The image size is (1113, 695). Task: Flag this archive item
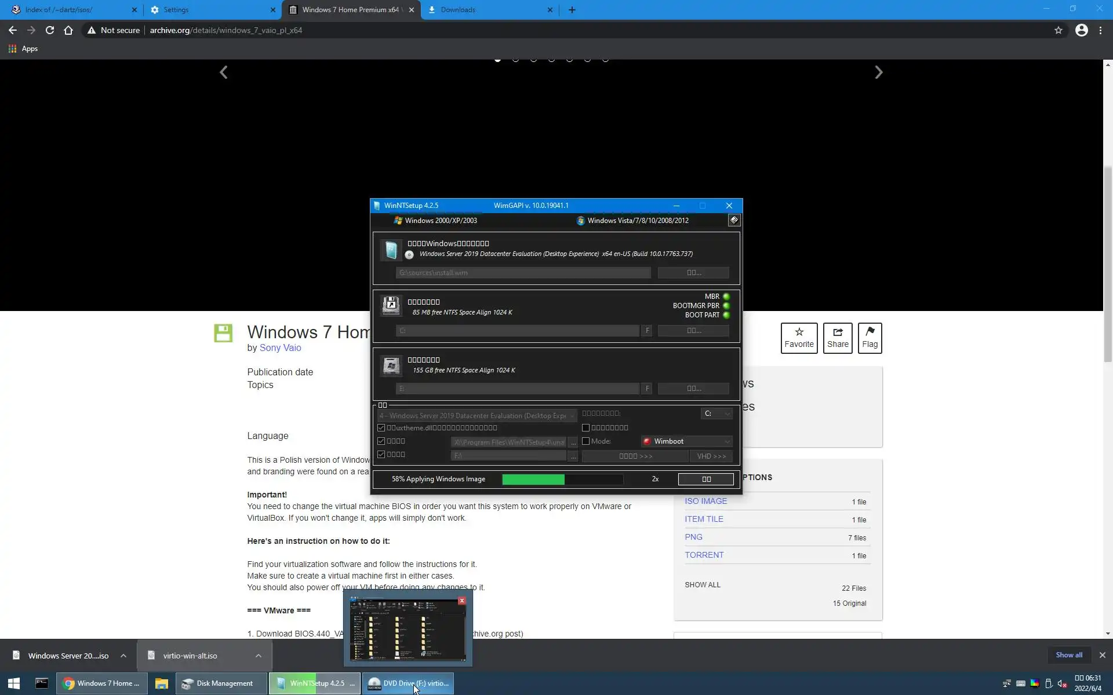870,338
